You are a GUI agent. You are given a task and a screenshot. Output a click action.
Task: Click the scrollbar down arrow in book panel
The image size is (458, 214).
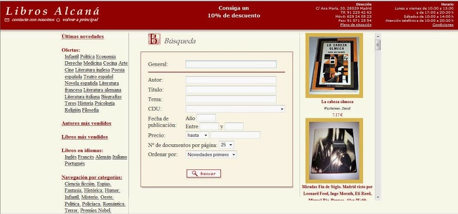click(x=378, y=197)
